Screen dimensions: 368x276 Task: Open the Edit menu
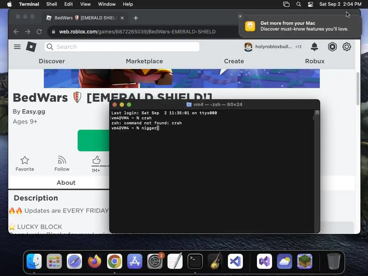(x=68, y=4)
